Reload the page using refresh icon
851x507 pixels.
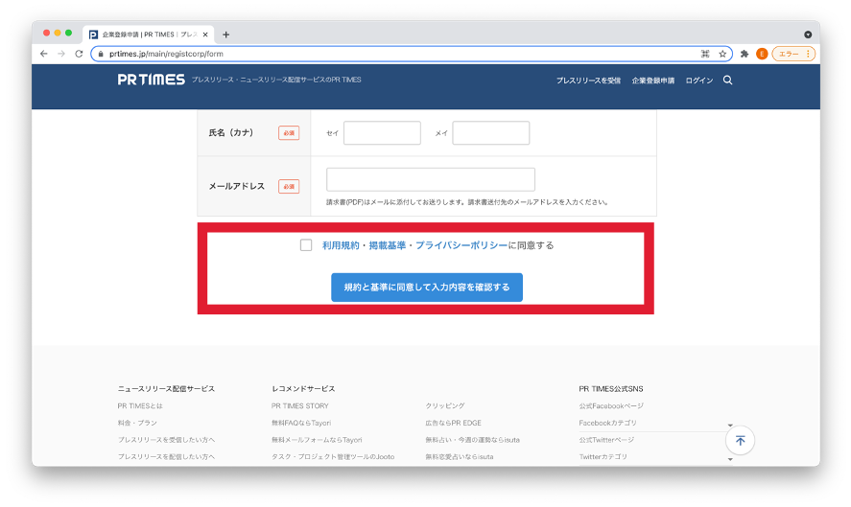(79, 54)
